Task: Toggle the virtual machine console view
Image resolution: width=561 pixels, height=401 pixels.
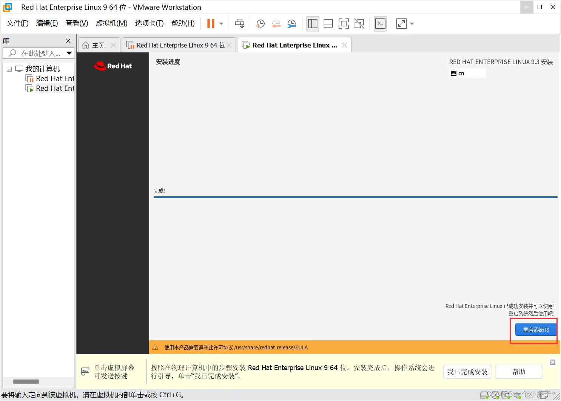Action: point(380,23)
